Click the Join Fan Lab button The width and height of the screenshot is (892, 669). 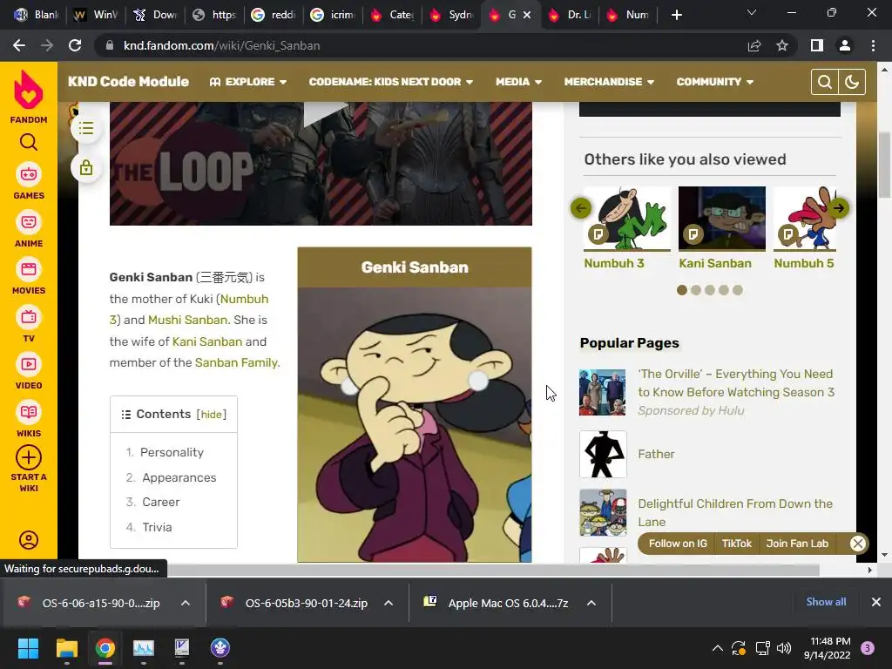(797, 544)
